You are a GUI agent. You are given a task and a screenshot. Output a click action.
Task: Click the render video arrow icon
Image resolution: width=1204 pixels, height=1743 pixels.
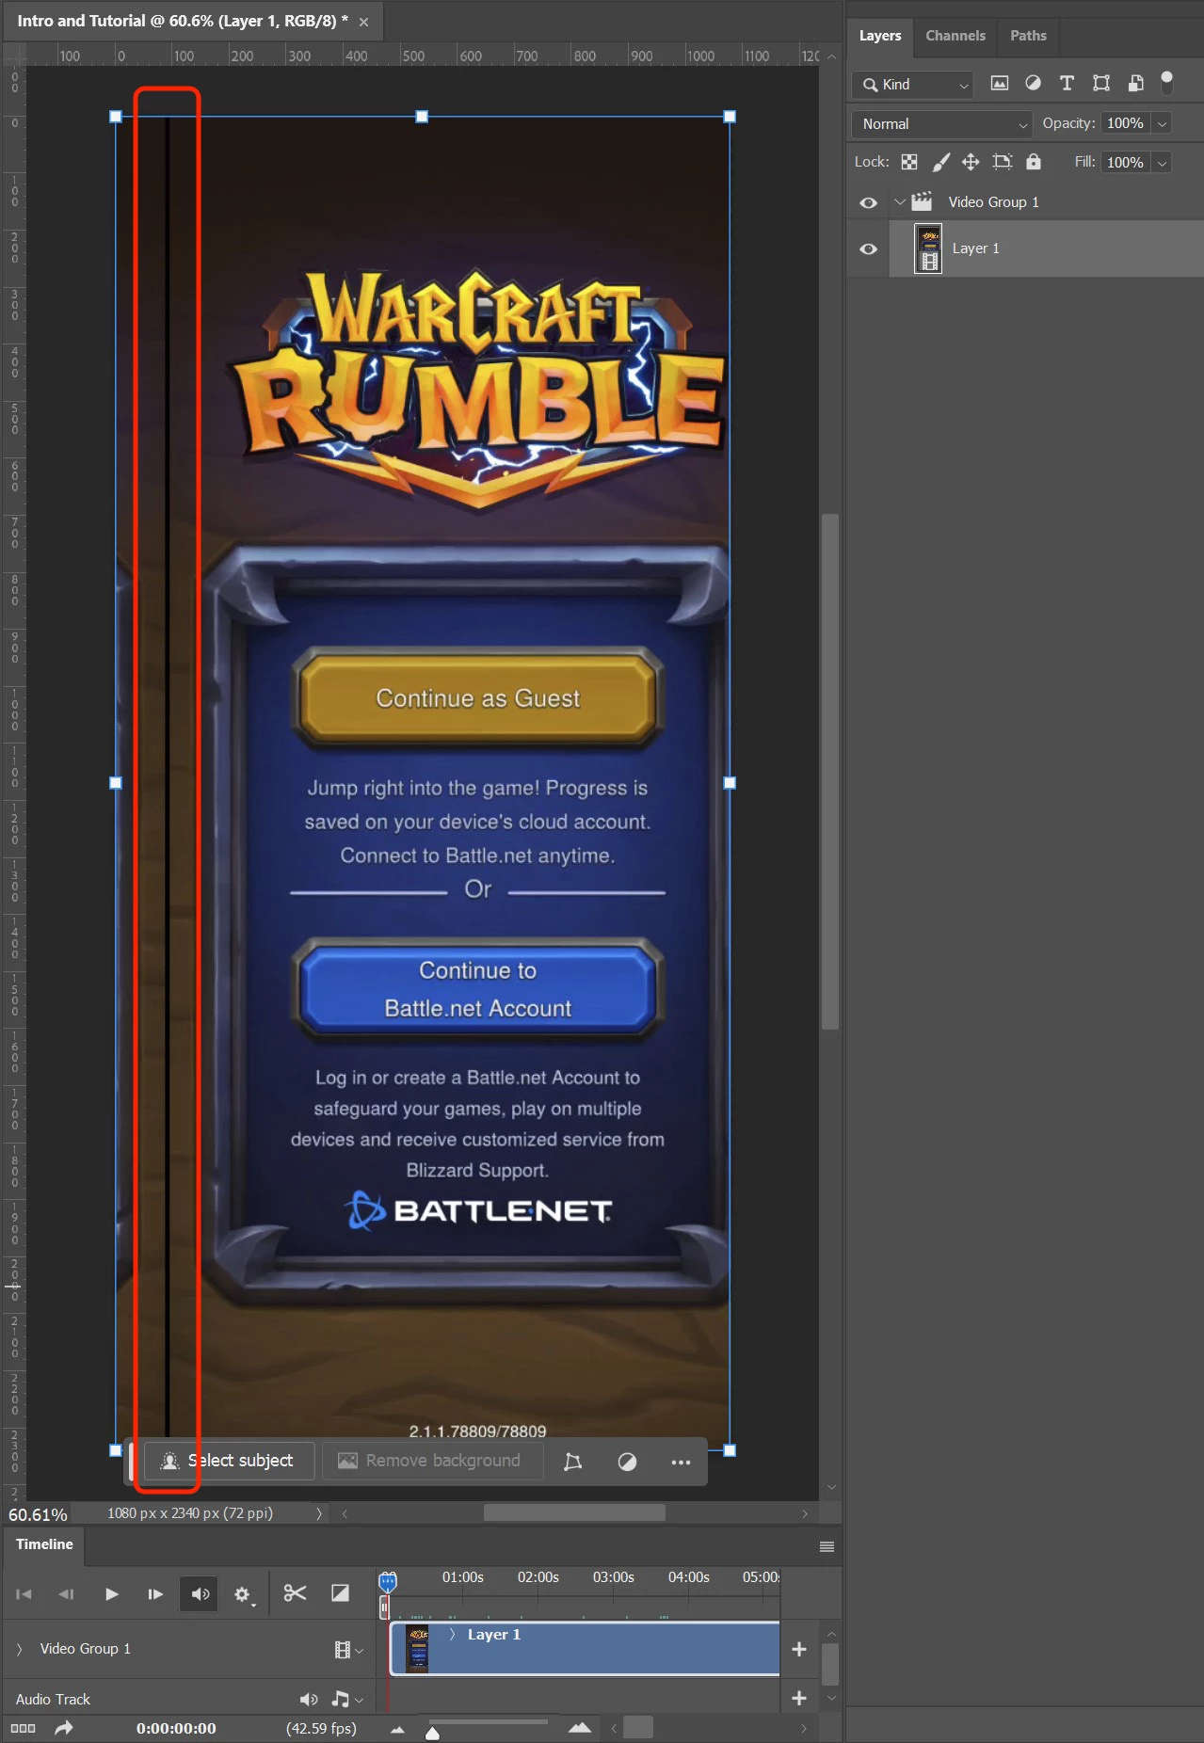pos(64,1728)
